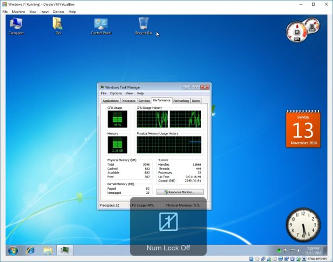333x262 pixels.
Task: Click the VirtualBox keyboard capture indicator
Action: 304,259
